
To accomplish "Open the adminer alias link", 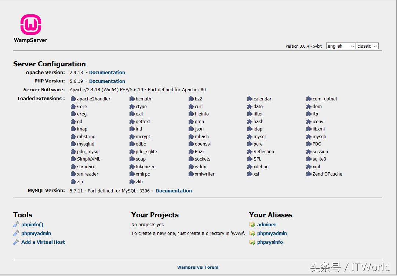I will point(267,225).
